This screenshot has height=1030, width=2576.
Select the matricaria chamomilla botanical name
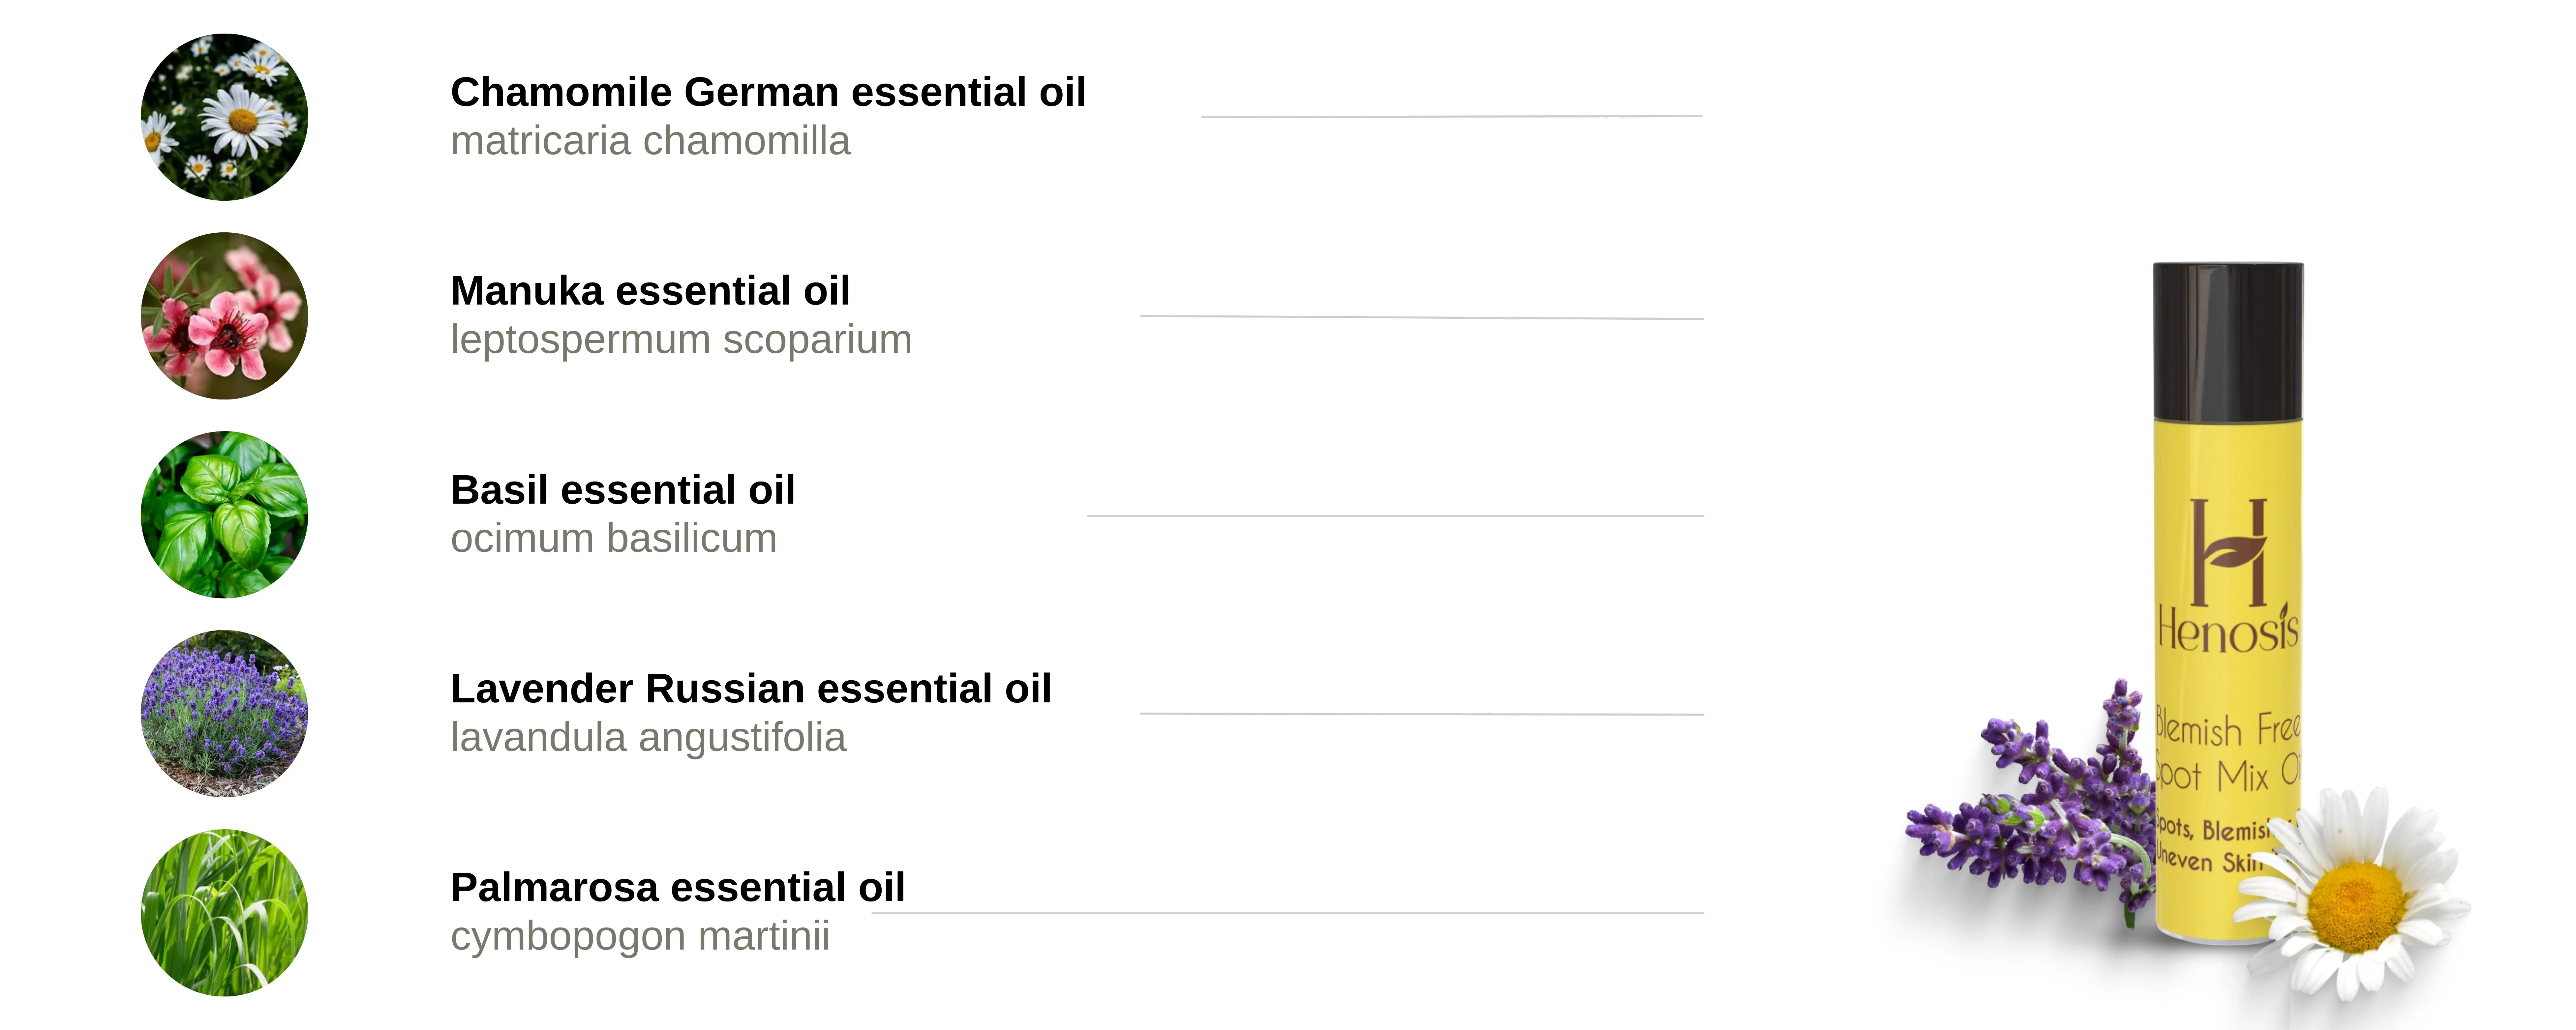tap(650, 141)
